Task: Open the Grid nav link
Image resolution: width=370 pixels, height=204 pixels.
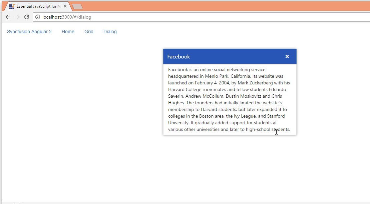Action: click(x=89, y=32)
